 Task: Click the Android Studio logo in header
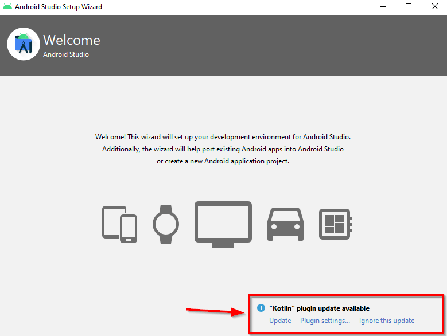coord(24,44)
